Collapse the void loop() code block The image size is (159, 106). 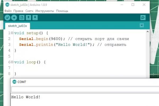(x=12, y=62)
